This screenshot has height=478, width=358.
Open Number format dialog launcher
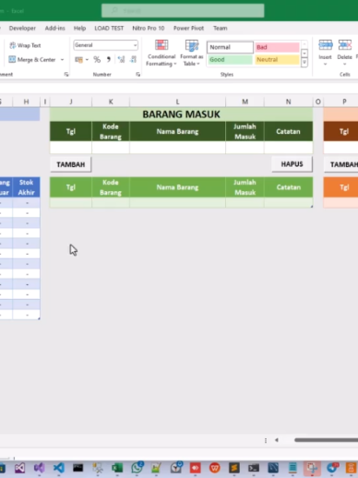(x=137, y=75)
